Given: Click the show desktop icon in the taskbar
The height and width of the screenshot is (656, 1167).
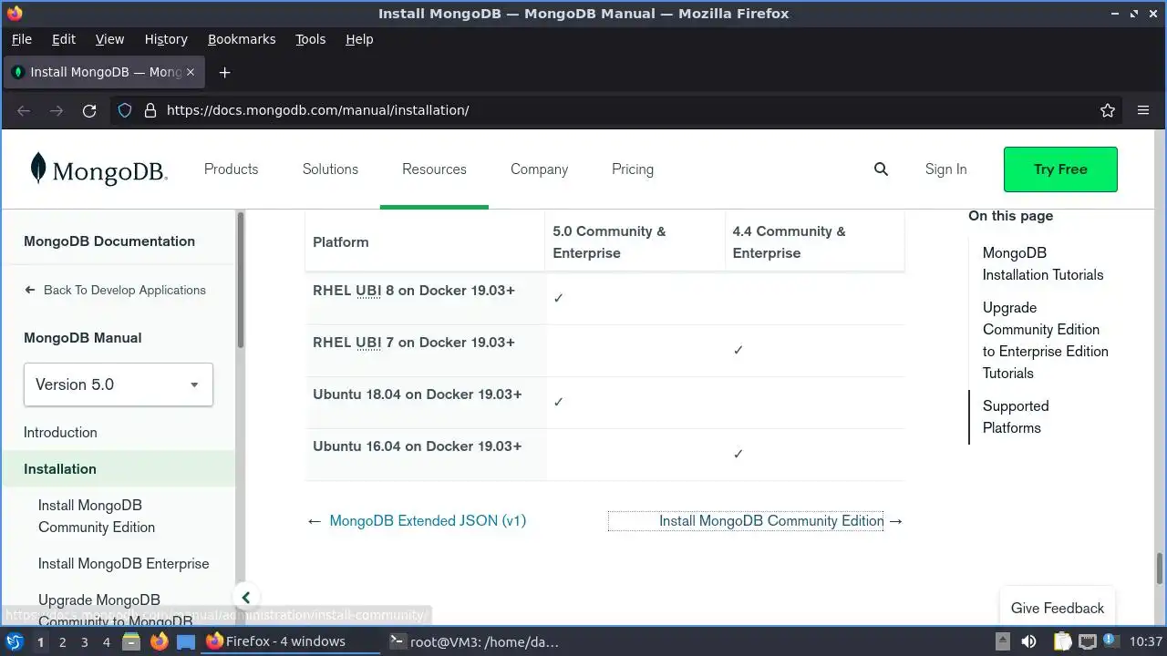Looking at the screenshot, I should [186, 641].
